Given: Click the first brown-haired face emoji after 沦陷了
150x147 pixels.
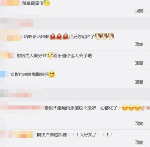Looking at the screenshot, I should click(x=98, y=36).
